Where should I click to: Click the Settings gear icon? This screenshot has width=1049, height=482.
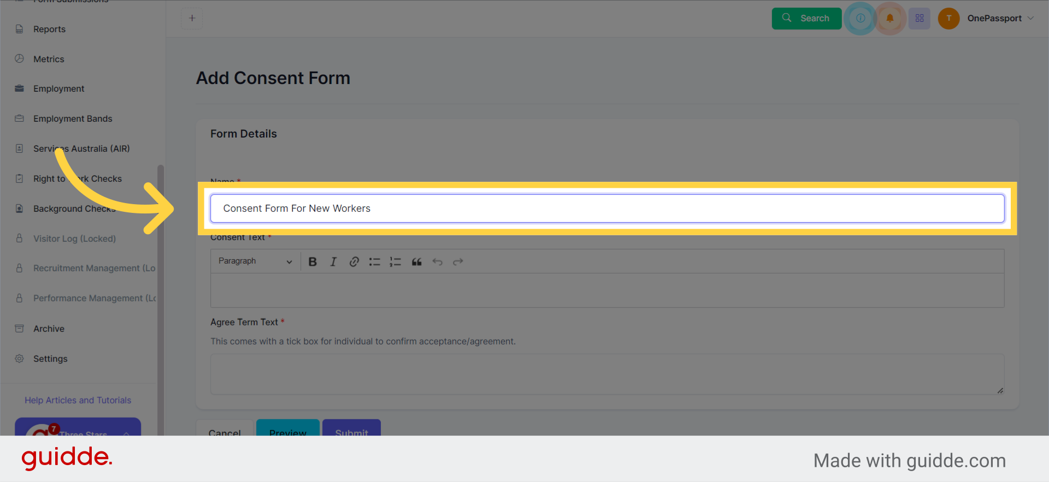click(20, 358)
